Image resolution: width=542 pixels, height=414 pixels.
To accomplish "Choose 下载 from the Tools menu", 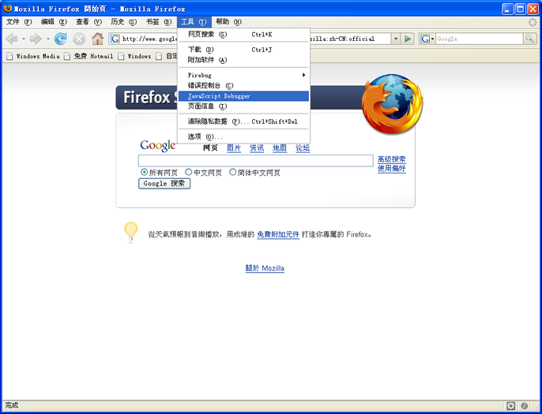I will tap(243, 50).
